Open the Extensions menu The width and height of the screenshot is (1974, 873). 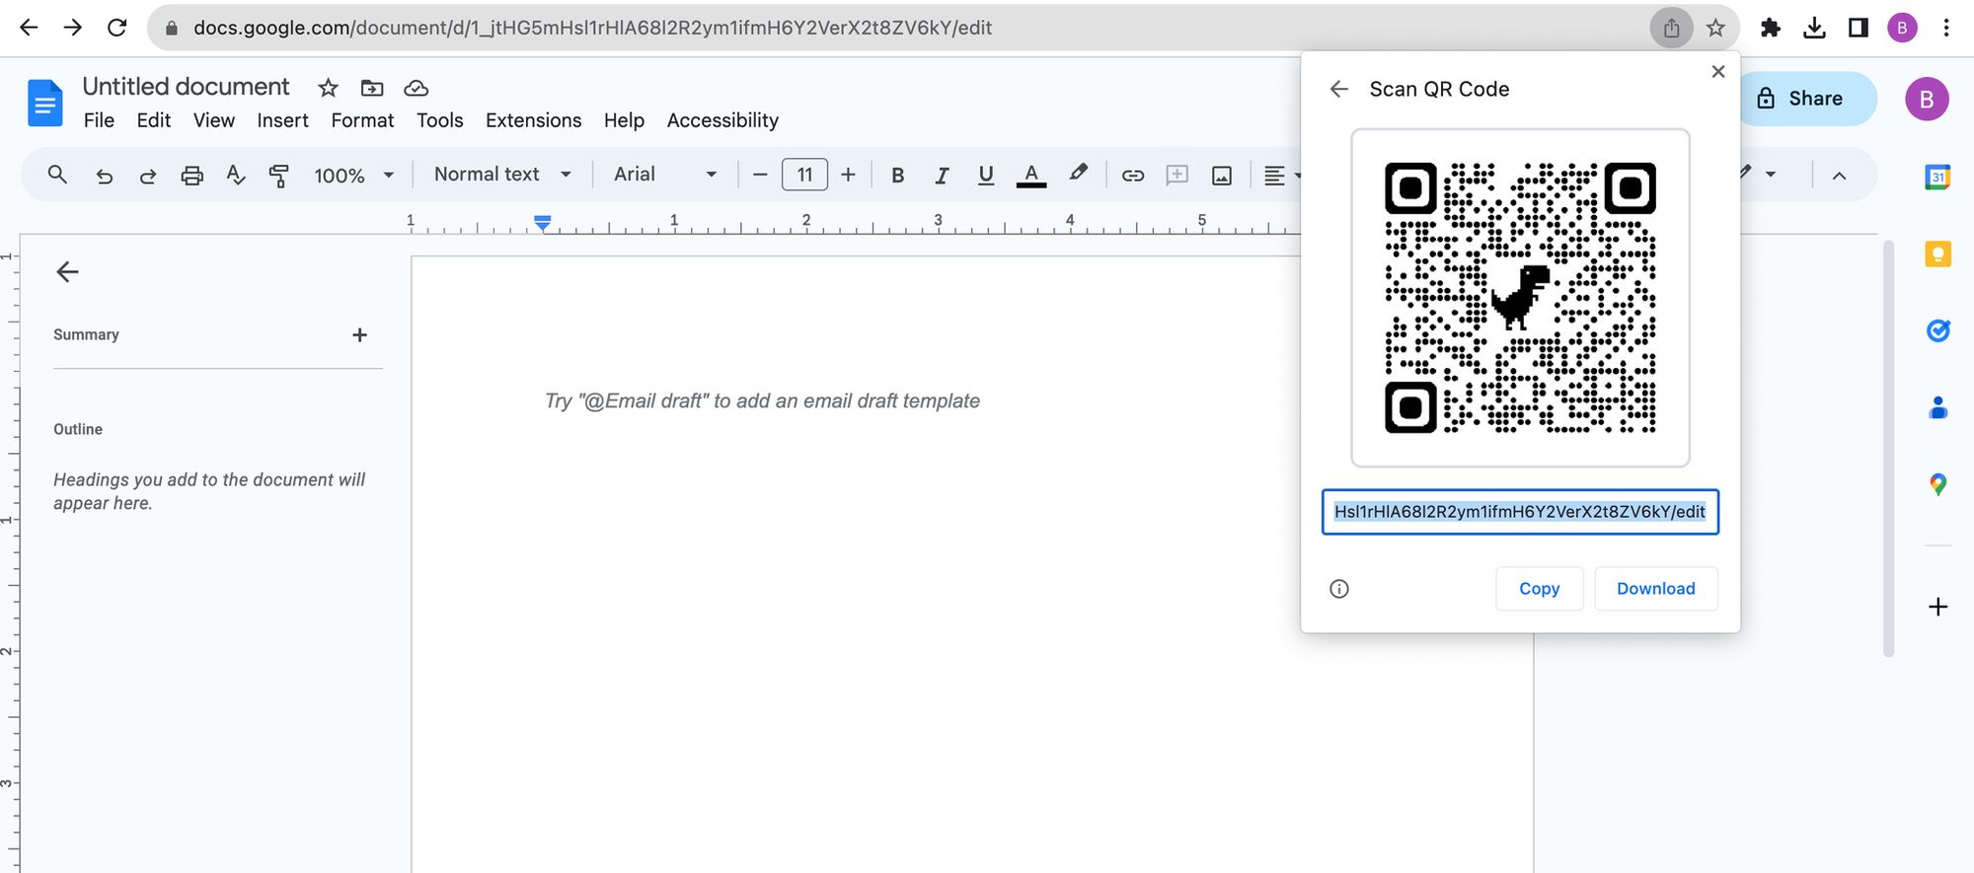pyautogui.click(x=533, y=120)
